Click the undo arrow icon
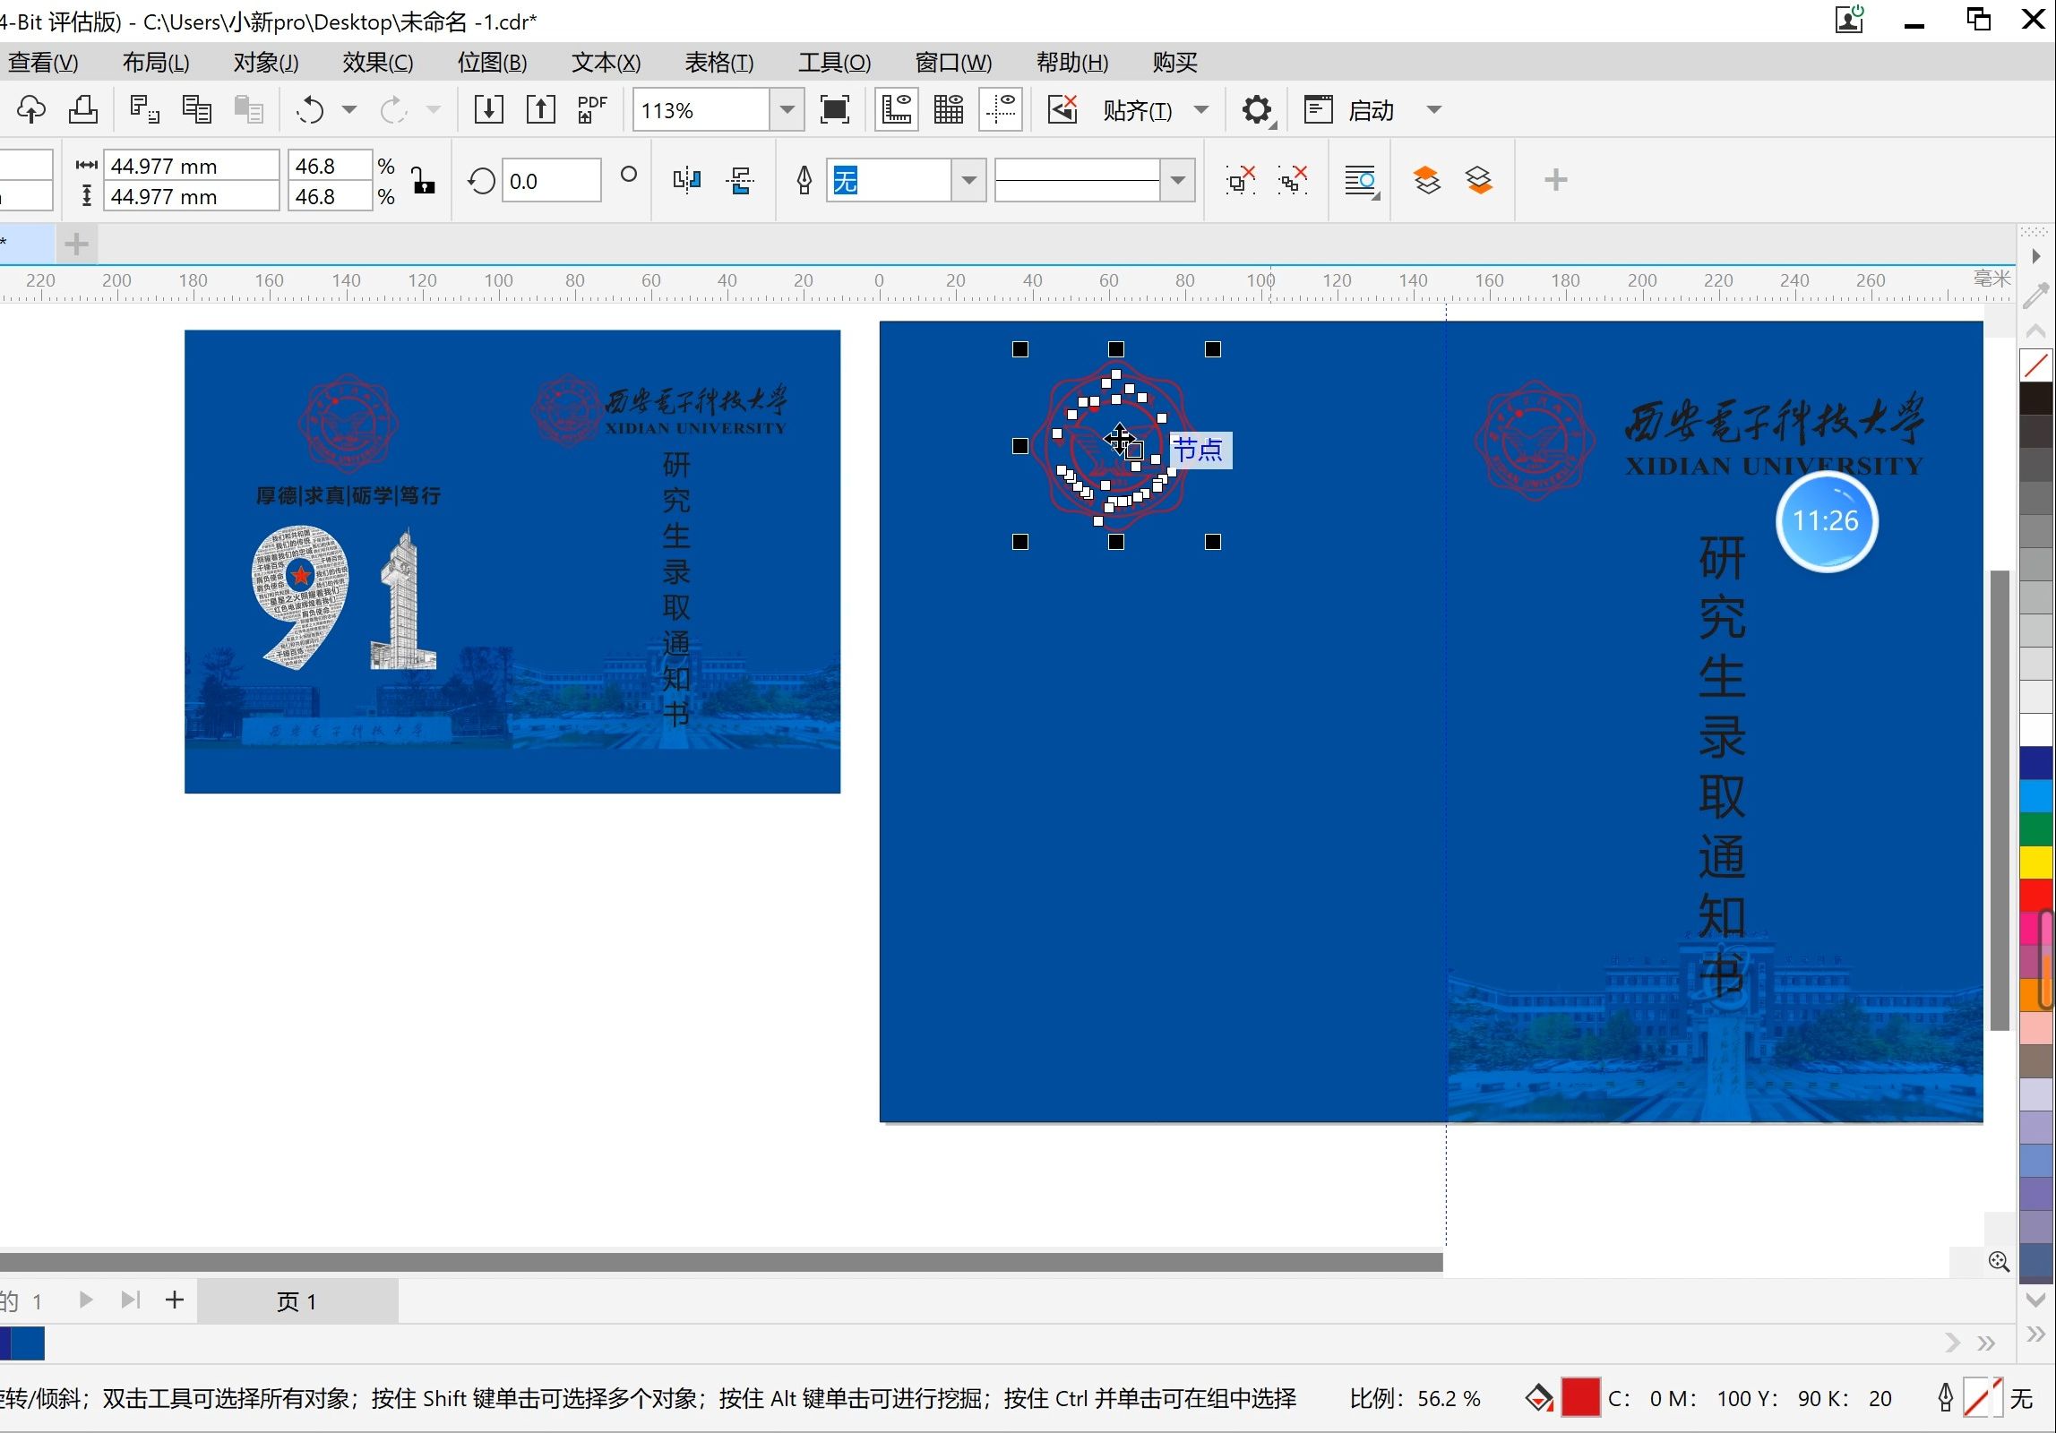This screenshot has height=1433, width=2056. [310, 110]
